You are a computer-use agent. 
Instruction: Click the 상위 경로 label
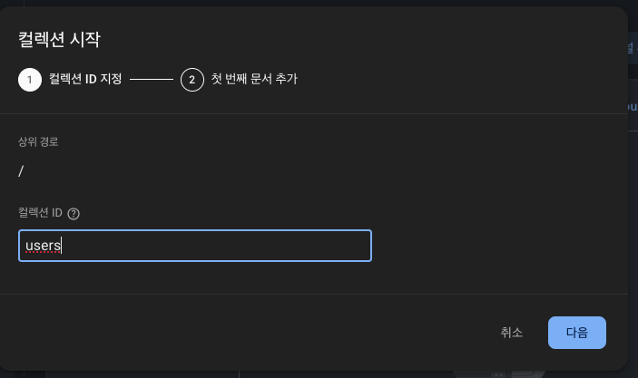point(38,141)
